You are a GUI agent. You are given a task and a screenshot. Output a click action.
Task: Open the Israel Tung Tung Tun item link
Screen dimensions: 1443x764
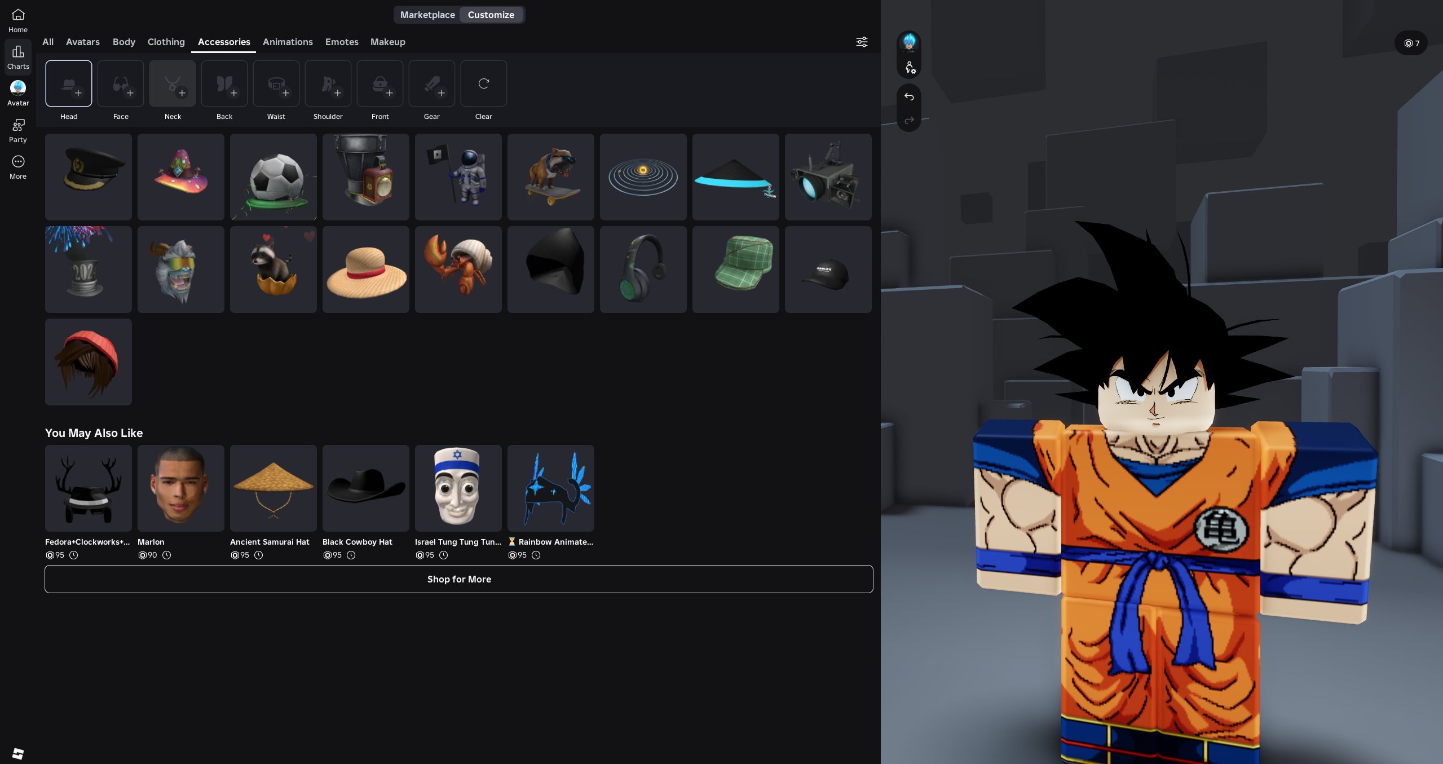point(458,542)
